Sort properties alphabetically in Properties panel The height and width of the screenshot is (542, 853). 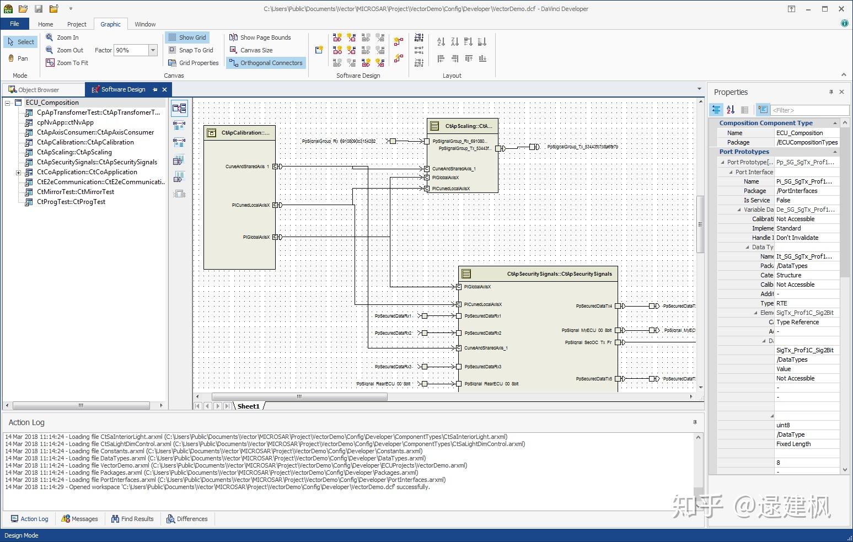[731, 110]
